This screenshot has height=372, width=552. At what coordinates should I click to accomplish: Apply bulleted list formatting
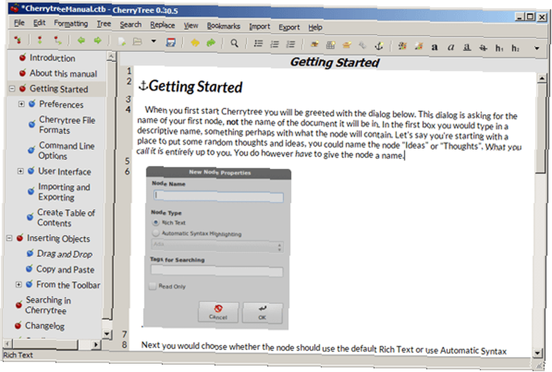[258, 44]
